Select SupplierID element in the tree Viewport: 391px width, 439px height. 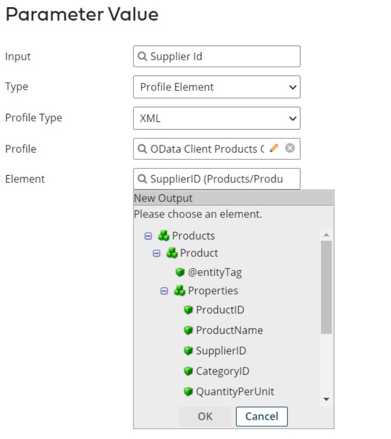coord(221,351)
